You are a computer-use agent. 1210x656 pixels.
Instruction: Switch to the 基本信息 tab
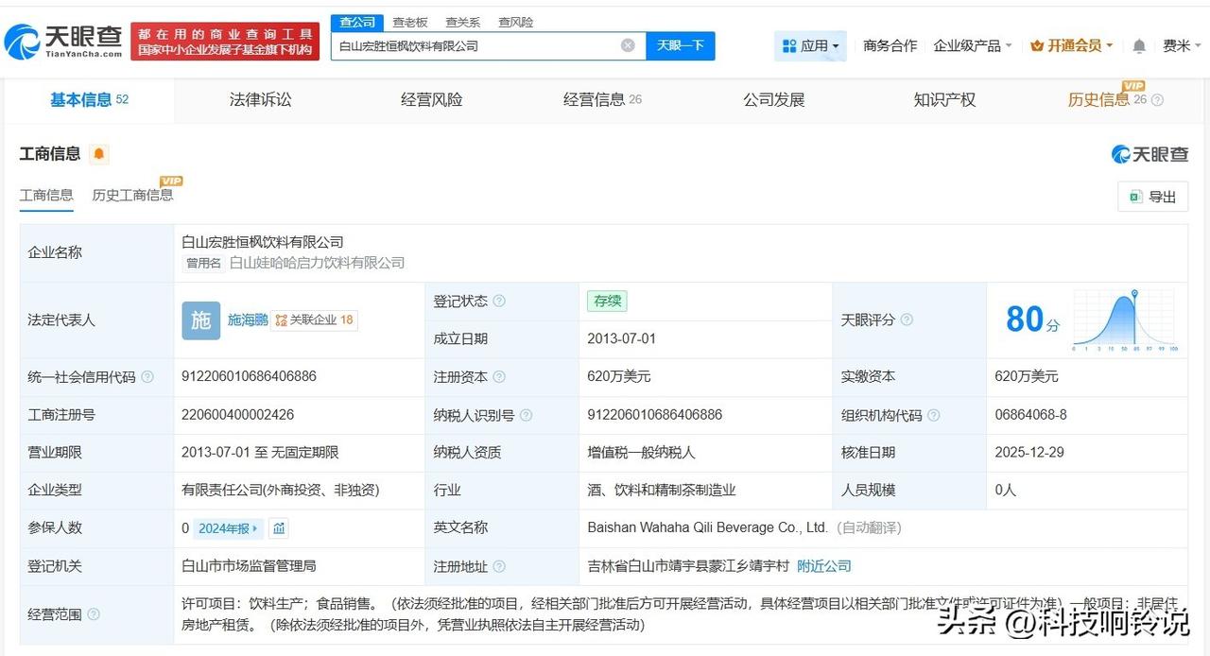tap(89, 99)
